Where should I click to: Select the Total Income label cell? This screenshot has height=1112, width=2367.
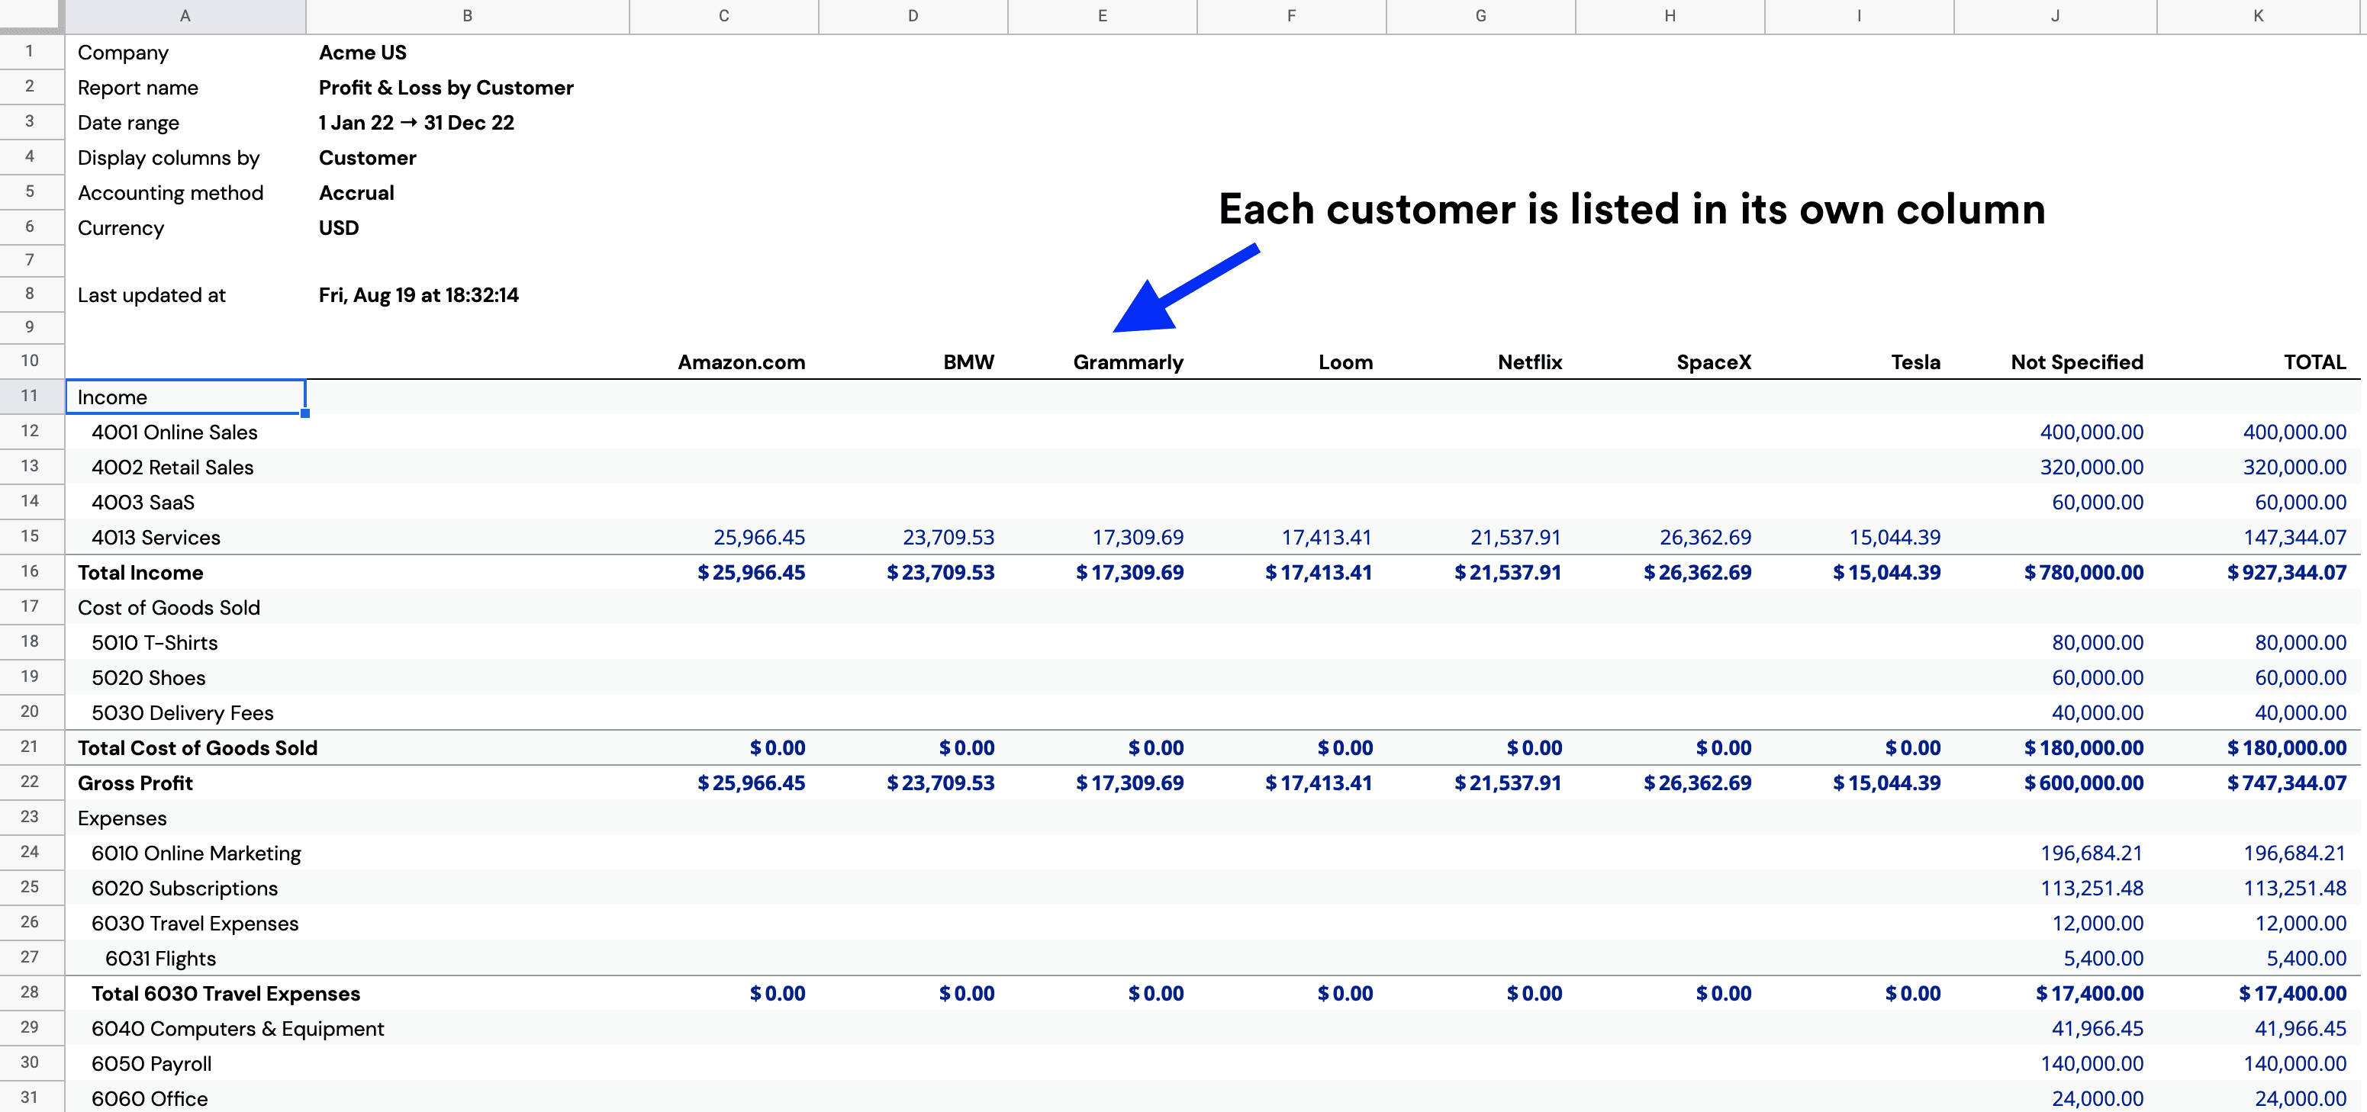[x=140, y=572]
